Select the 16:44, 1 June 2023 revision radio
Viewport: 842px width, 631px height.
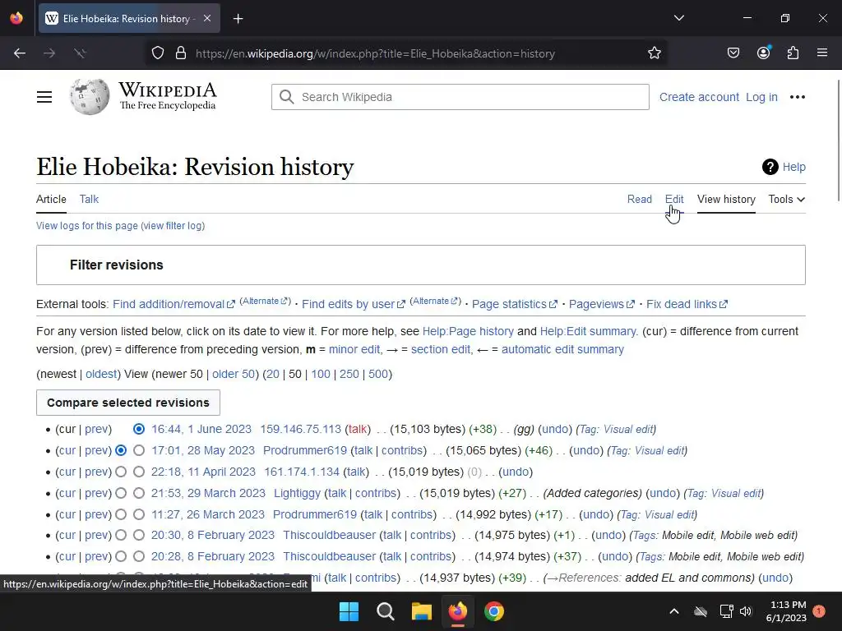click(139, 429)
